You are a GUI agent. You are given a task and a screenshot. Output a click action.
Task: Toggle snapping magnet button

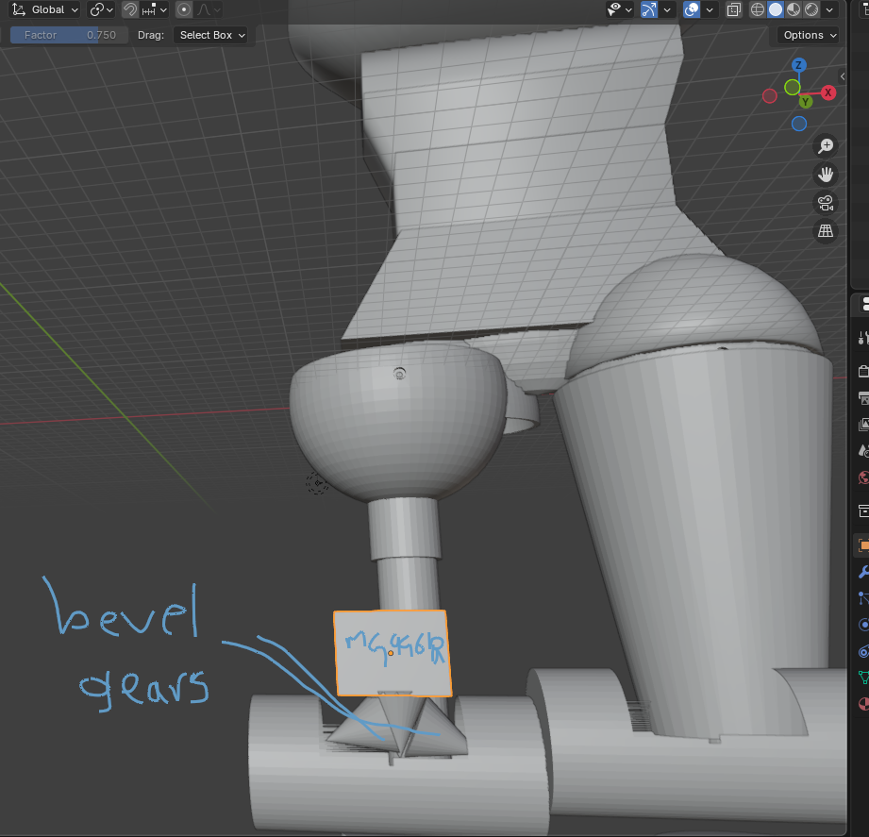tap(130, 9)
